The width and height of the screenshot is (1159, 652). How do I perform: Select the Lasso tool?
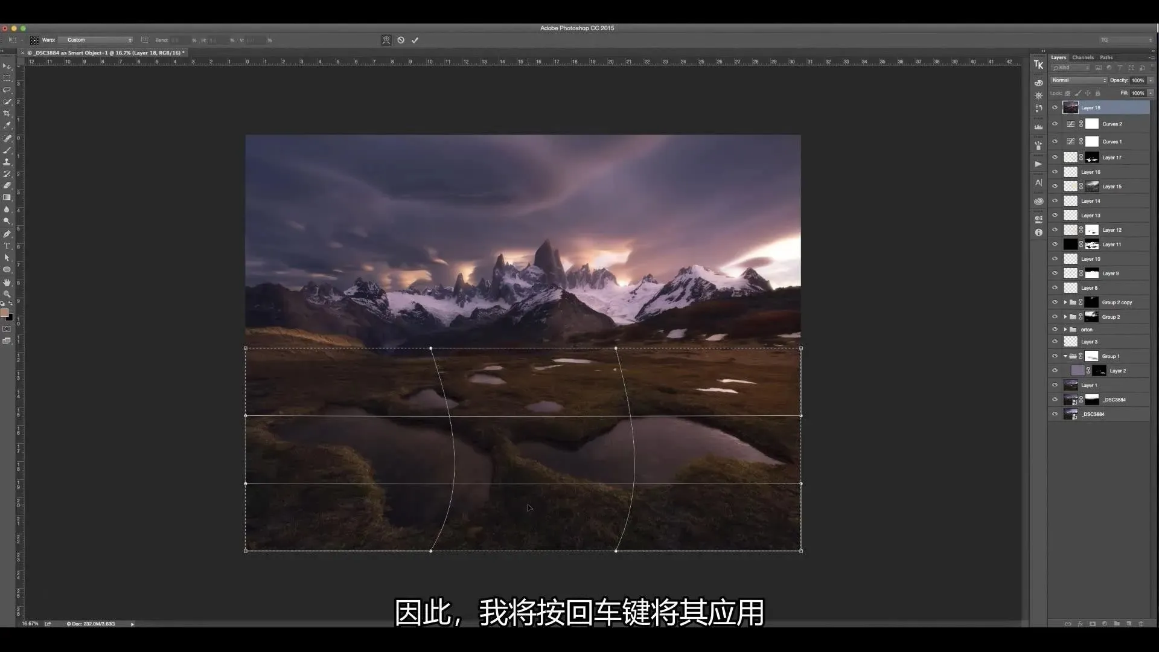(7, 90)
